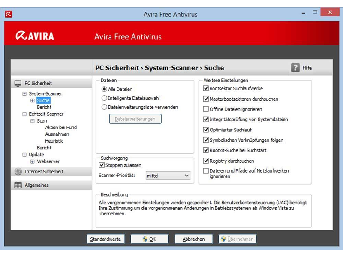343x257 pixels.
Task: Click the Avira logo in title bar
Action: pos(9,14)
